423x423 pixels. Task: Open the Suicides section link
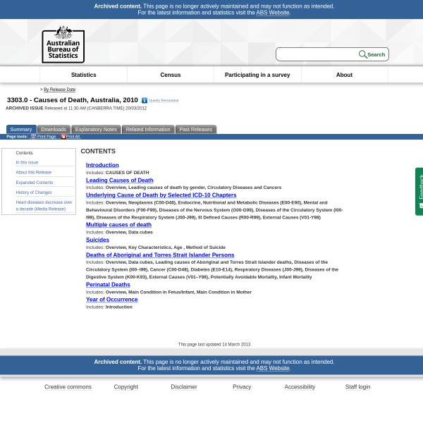pos(97,240)
